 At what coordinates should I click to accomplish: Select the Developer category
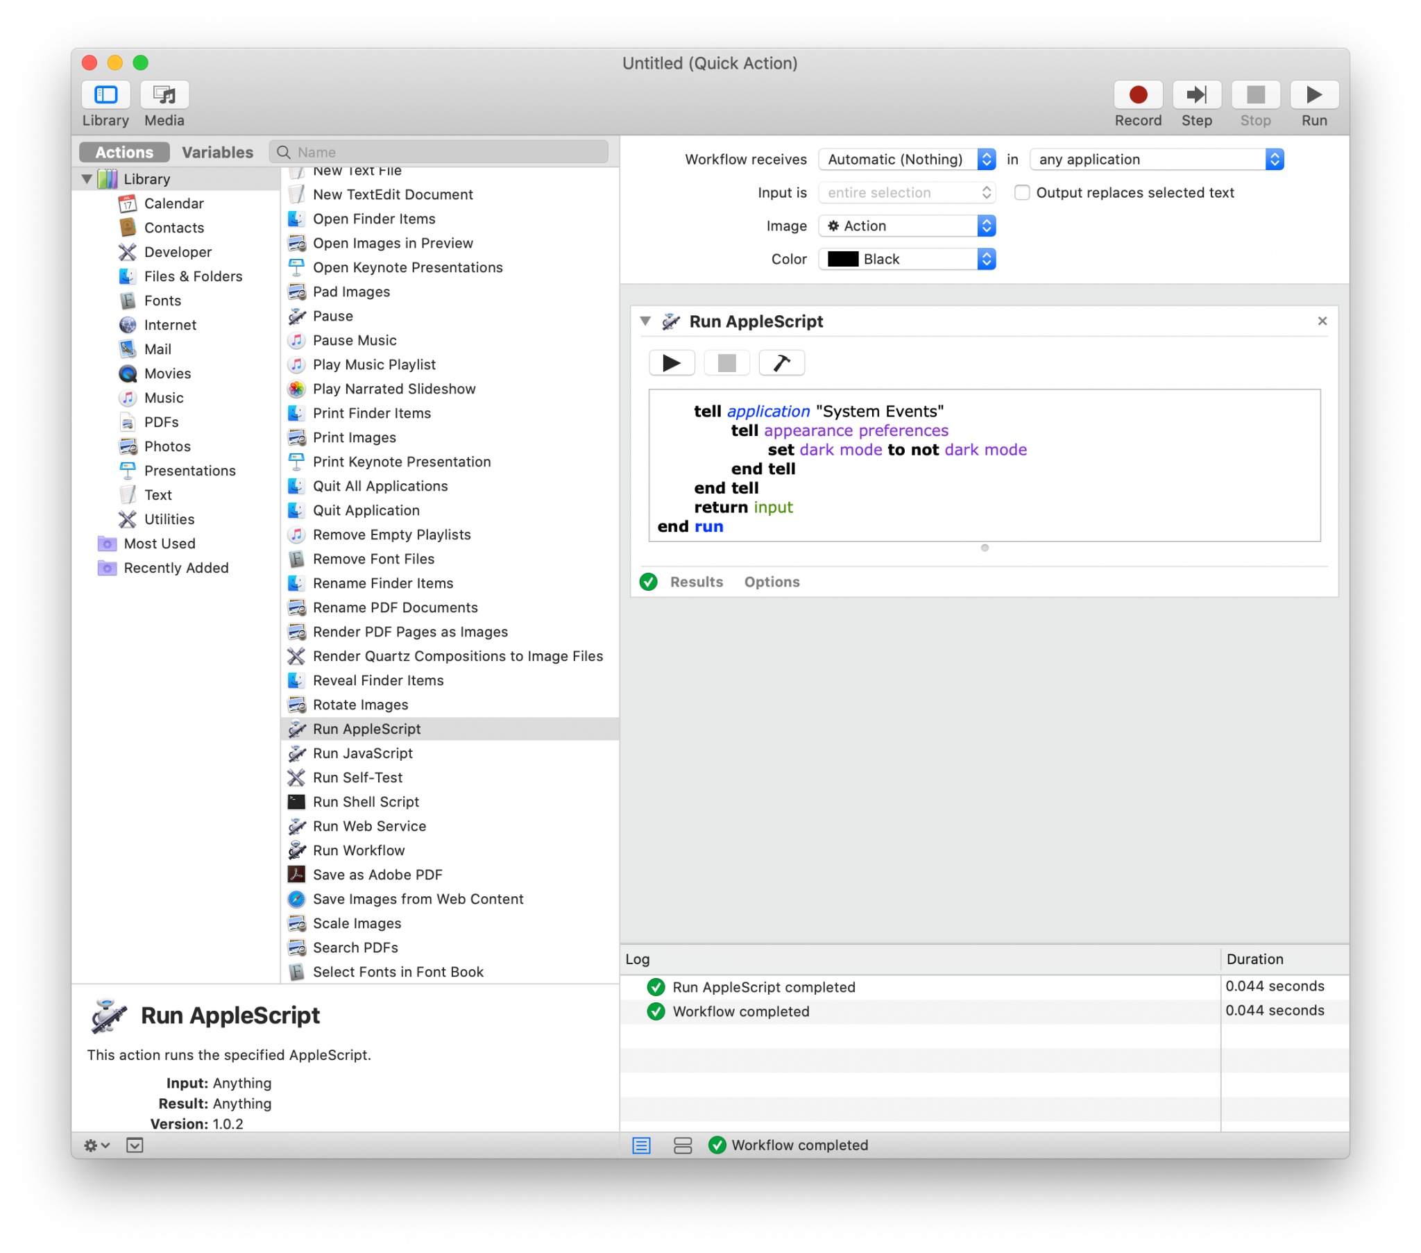click(178, 252)
